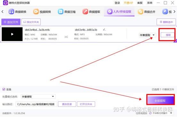Switch to the 人声/伴奏提取 tab

[x=119, y=12]
